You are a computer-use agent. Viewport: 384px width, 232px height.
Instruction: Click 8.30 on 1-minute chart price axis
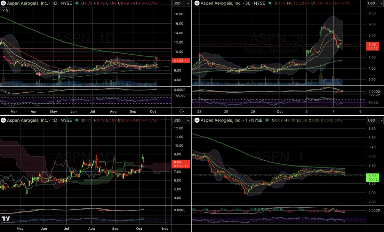tap(372, 156)
